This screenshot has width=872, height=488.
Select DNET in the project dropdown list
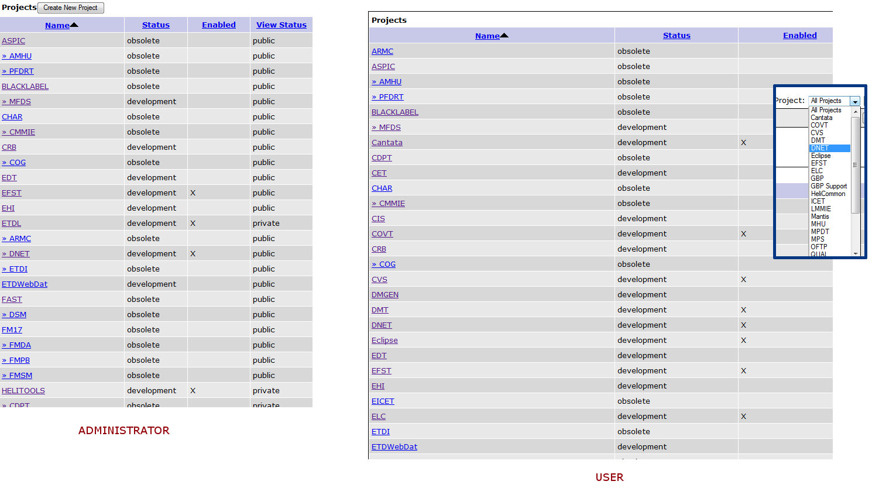819,148
